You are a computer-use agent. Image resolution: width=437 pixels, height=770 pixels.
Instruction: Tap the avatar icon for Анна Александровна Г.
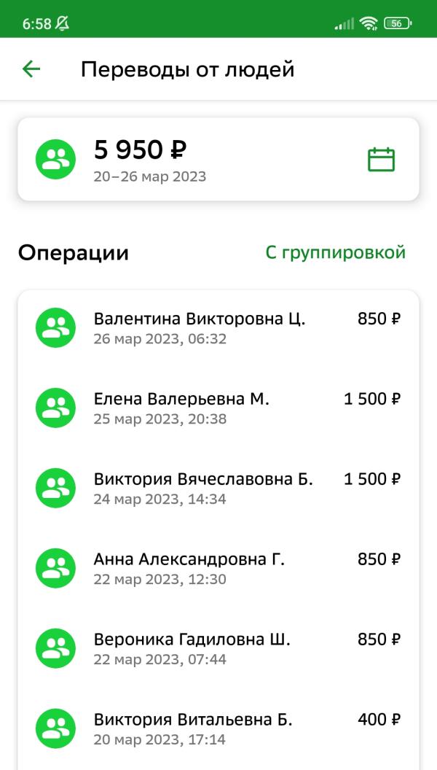coord(55,568)
